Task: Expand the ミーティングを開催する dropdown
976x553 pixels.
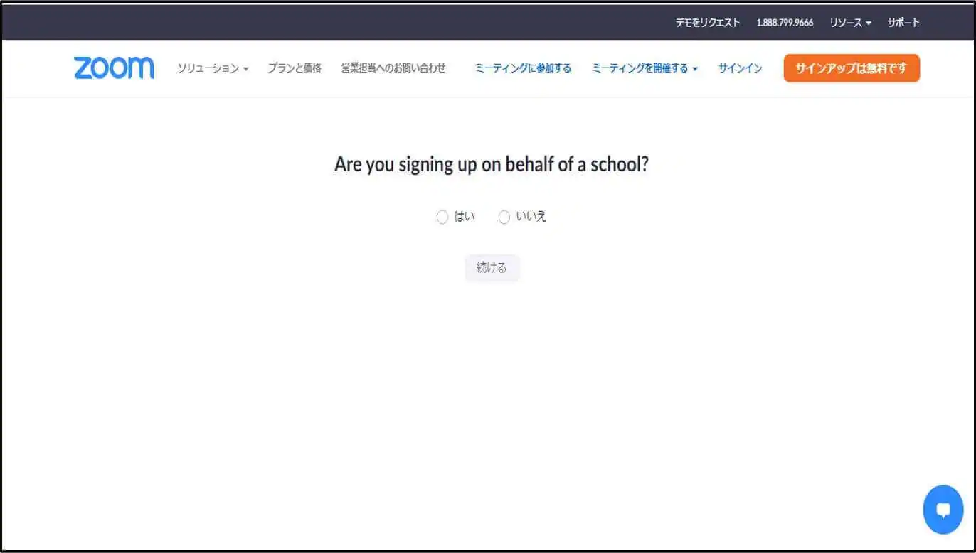Action: click(645, 68)
